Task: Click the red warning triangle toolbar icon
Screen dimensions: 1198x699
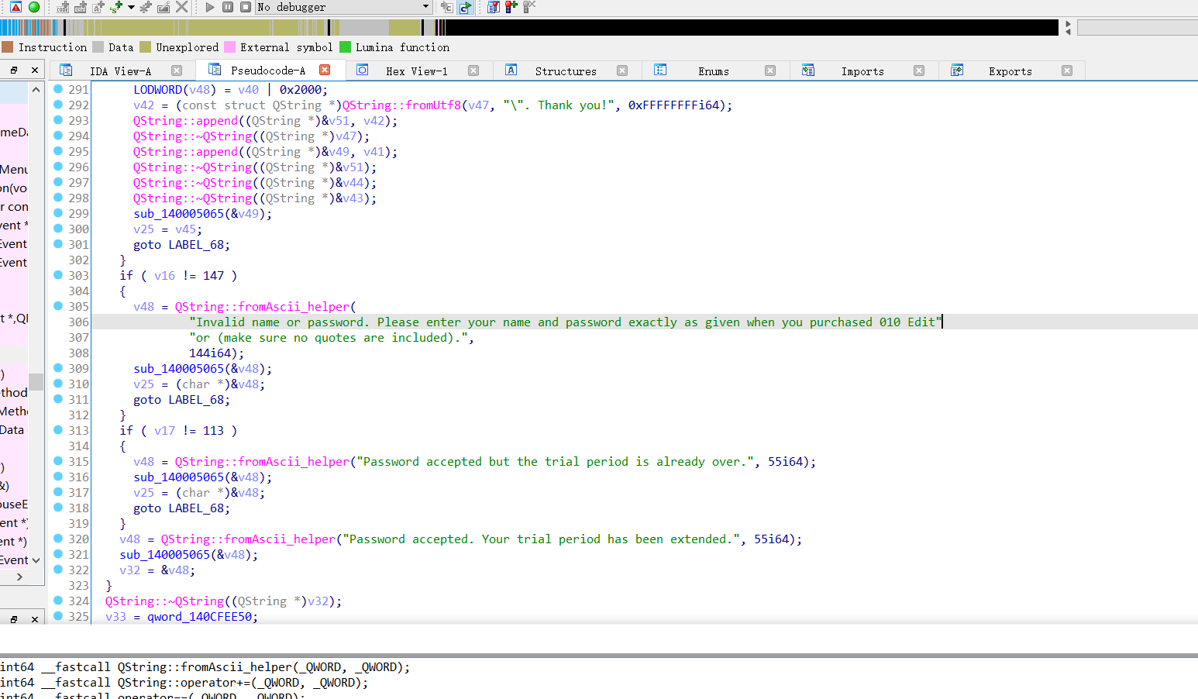Action: tap(15, 7)
